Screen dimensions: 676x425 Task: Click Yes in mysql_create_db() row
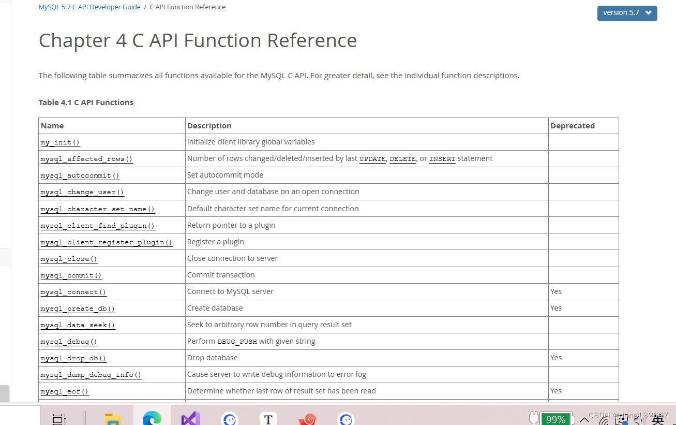tap(556, 308)
